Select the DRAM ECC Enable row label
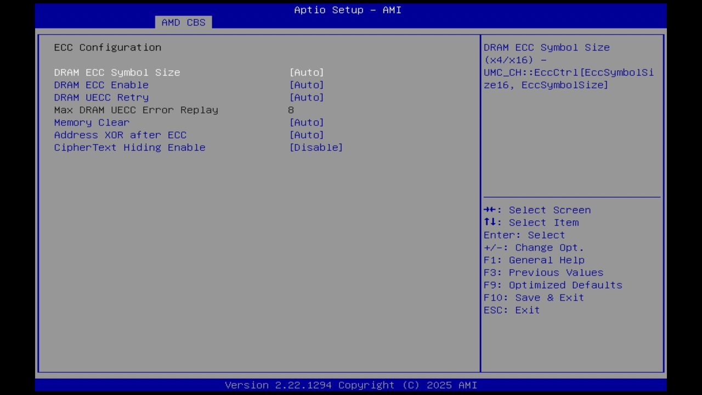The height and width of the screenshot is (395, 702). click(101, 84)
